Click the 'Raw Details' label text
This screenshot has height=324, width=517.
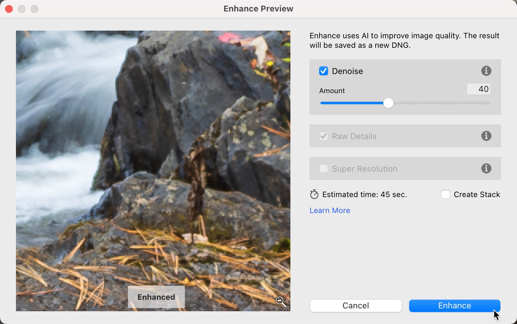point(354,136)
